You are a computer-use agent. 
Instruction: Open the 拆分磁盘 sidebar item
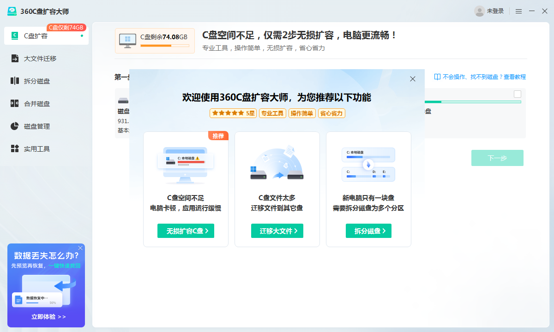pyautogui.click(x=46, y=81)
